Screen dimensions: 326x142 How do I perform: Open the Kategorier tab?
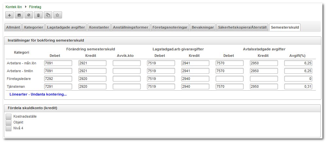33,27
